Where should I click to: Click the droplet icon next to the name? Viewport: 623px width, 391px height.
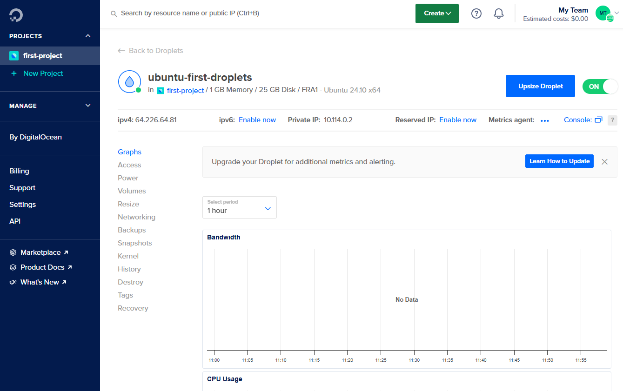click(129, 82)
